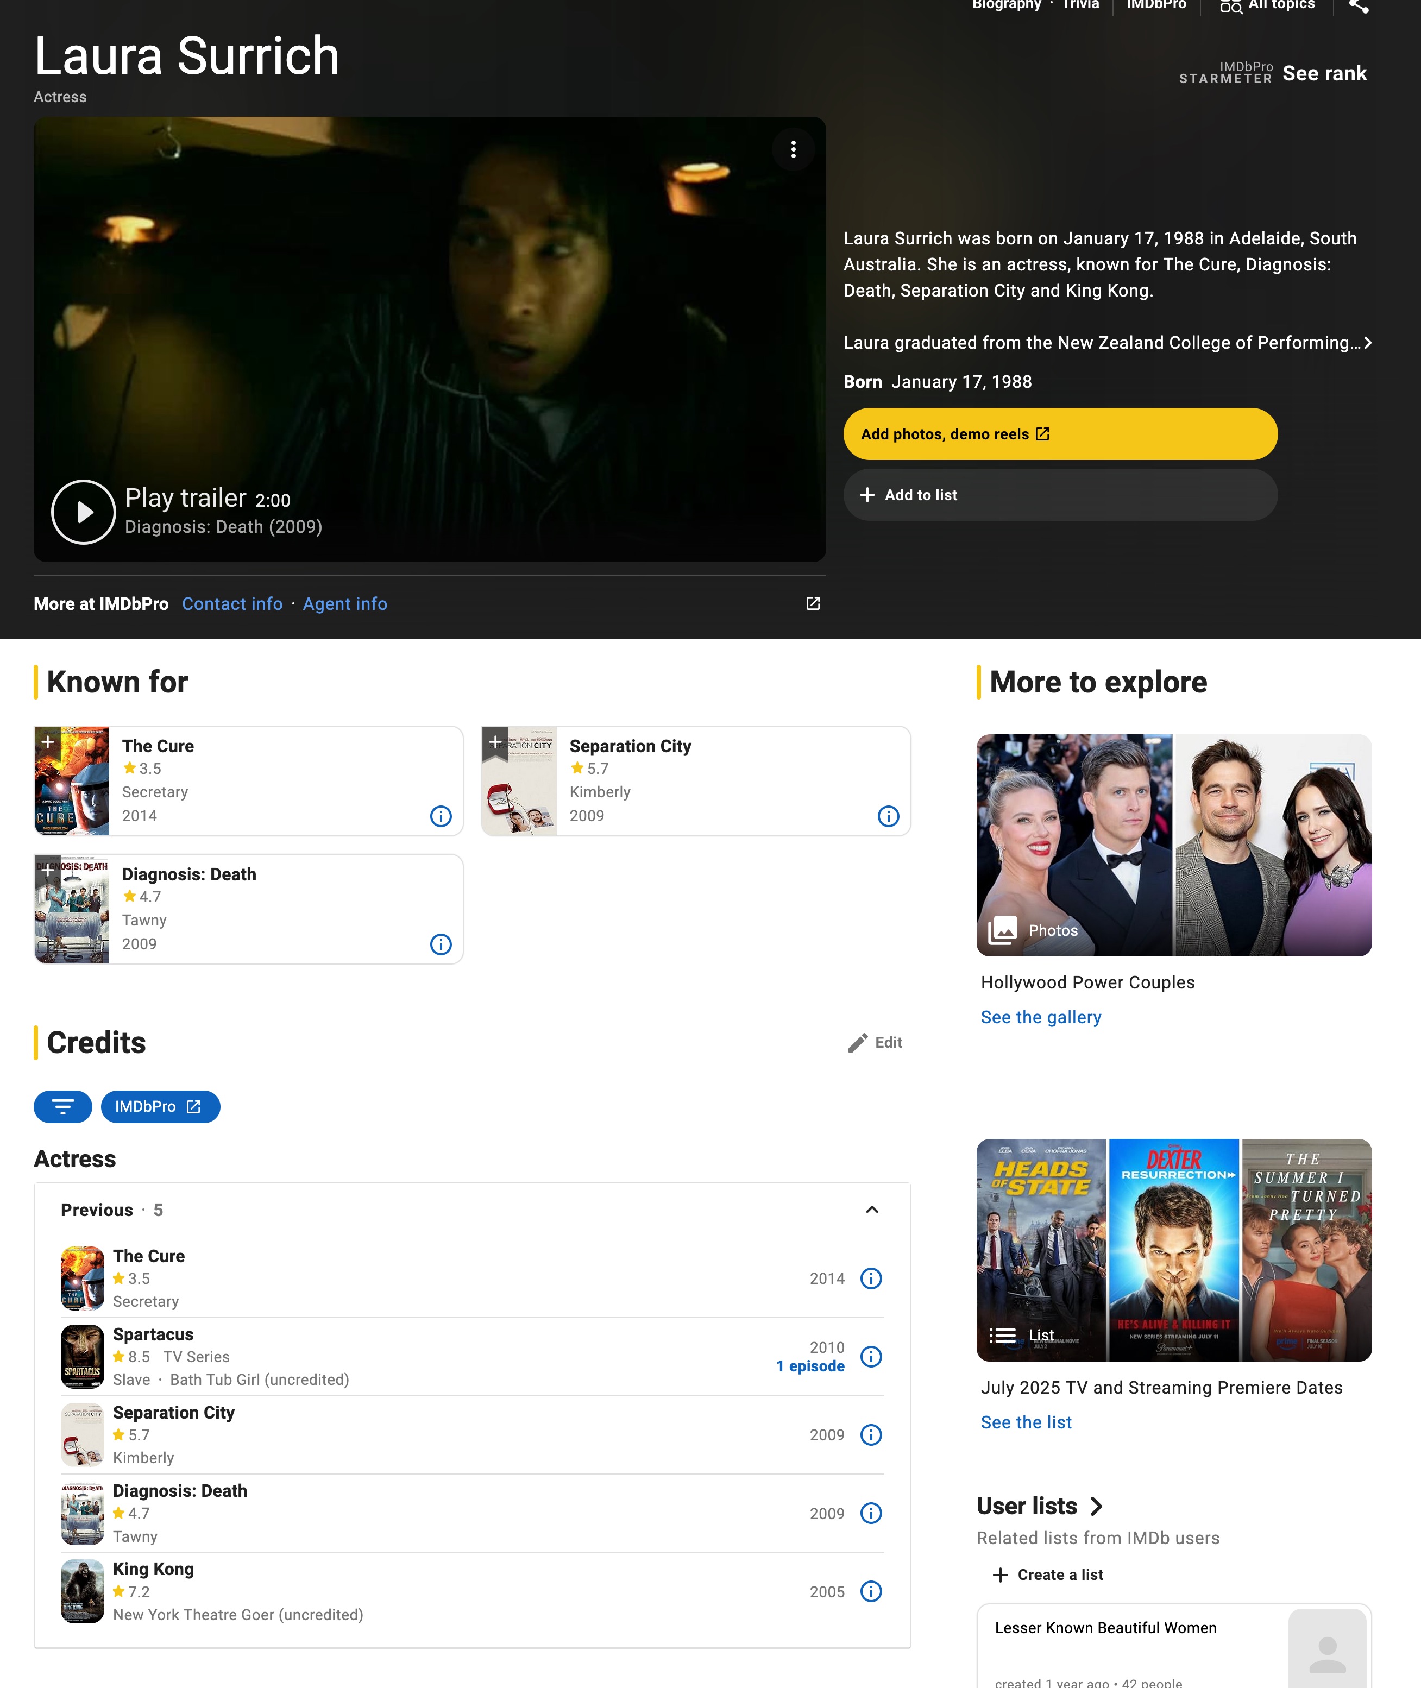
Task: Open King Kong title in credits
Action: (x=153, y=1569)
